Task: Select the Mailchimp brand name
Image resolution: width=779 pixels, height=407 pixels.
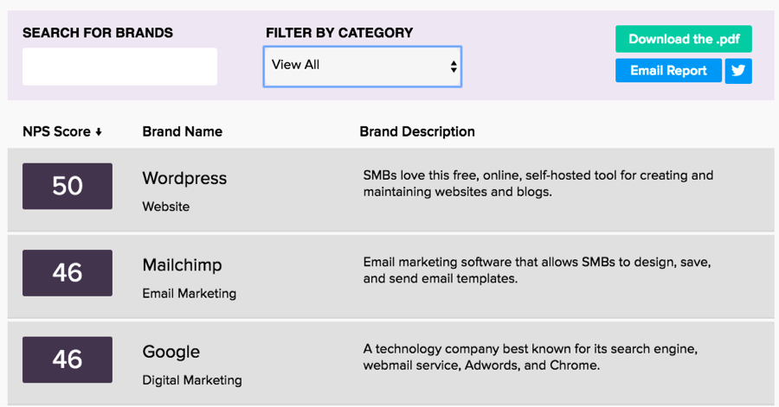Action: point(182,265)
